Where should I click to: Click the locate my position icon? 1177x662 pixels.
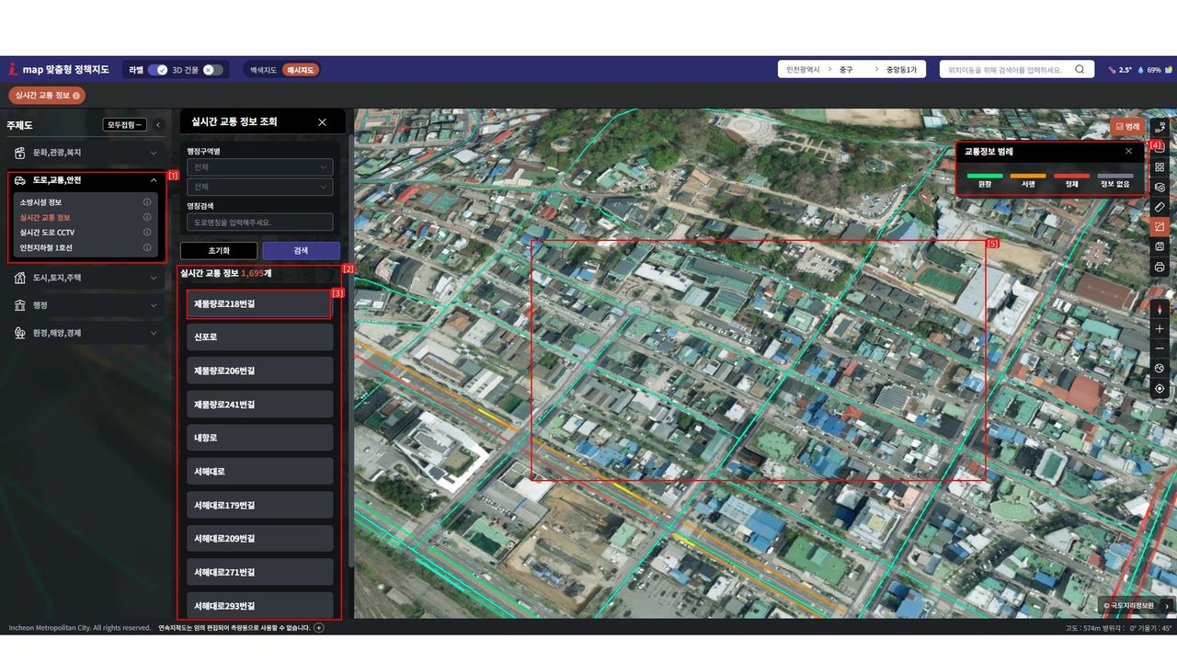click(x=1160, y=389)
